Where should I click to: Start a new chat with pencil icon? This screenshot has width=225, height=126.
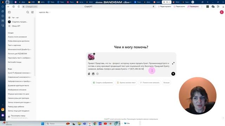(x=32, y=12)
